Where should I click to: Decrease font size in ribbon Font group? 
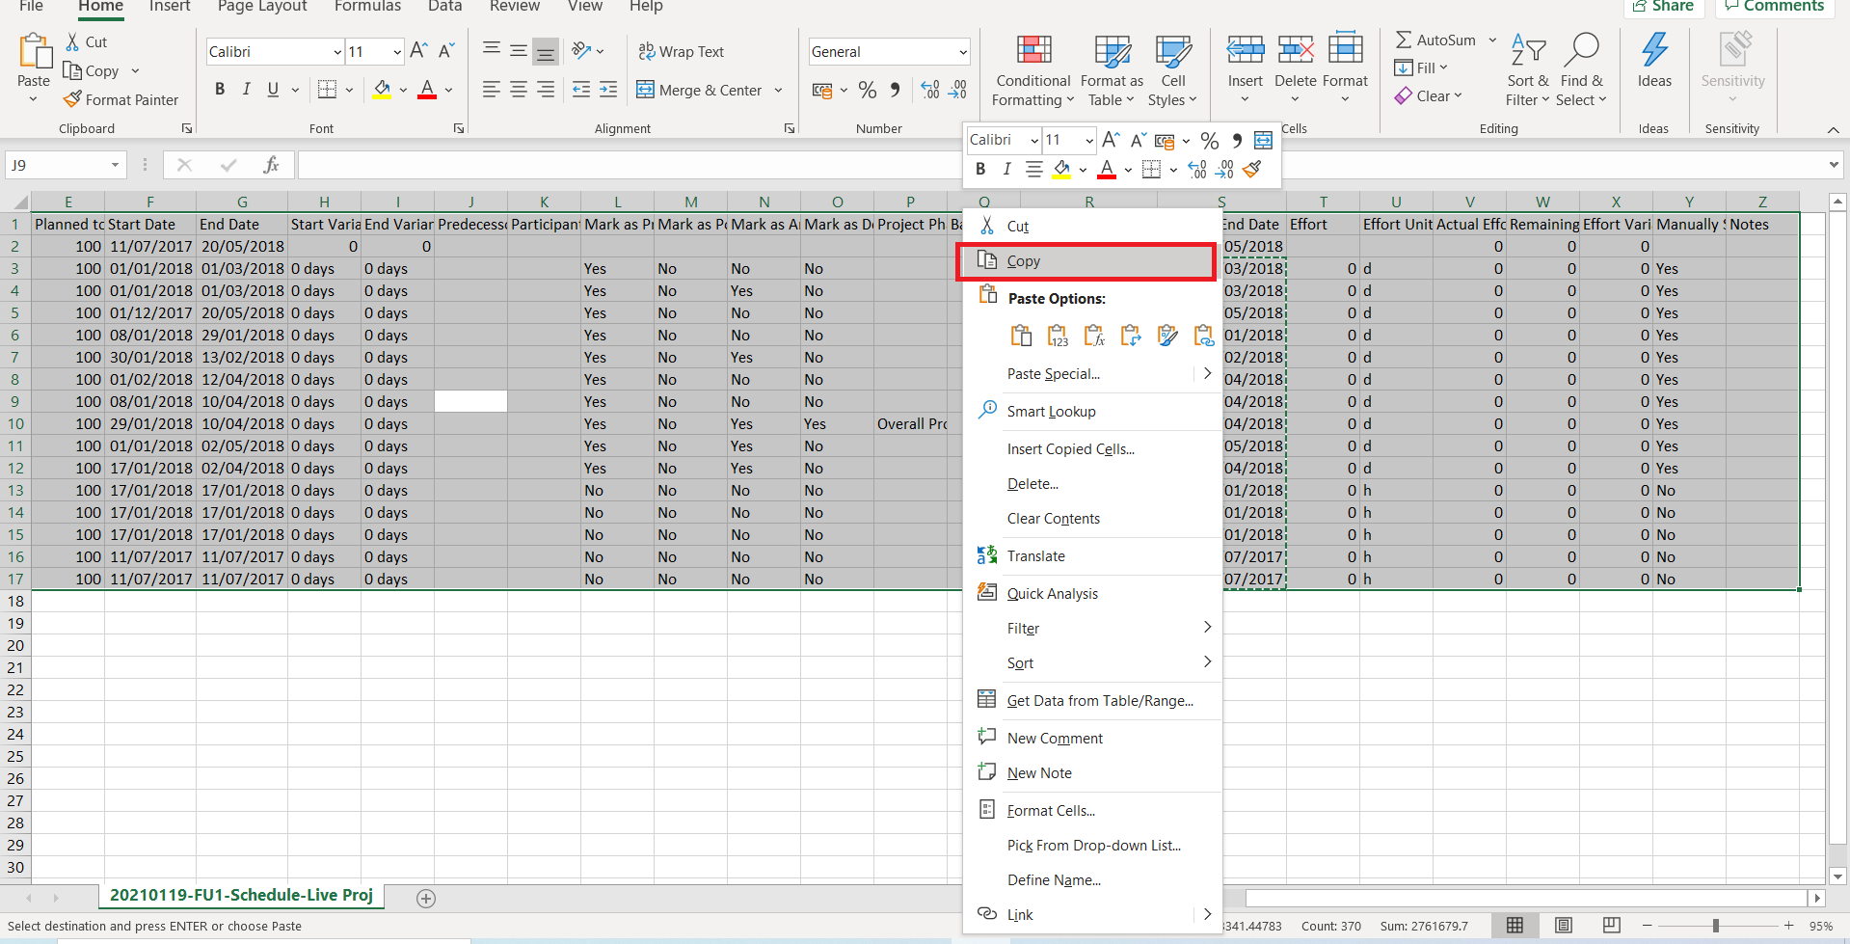446,51
